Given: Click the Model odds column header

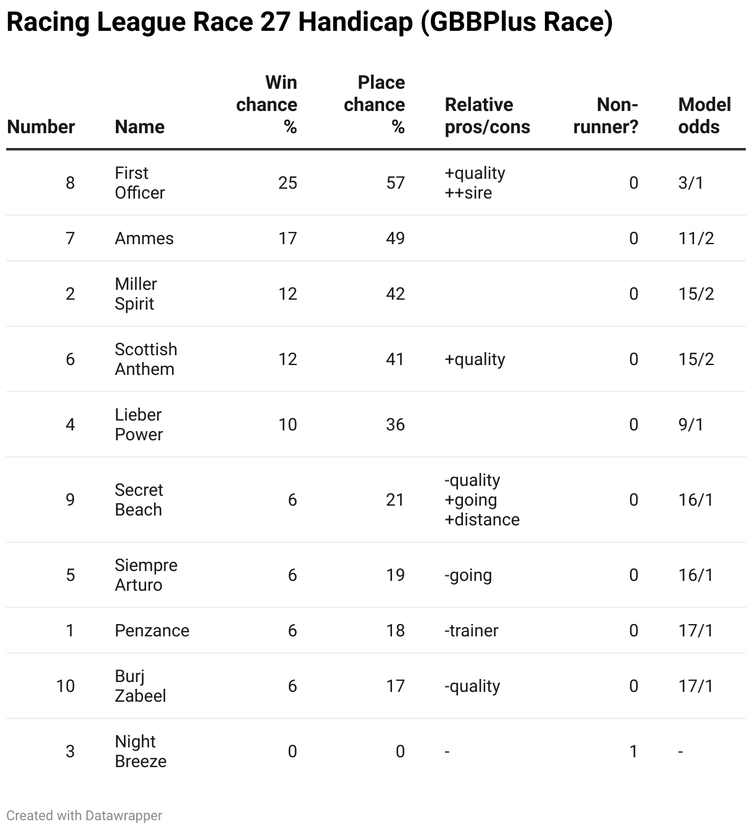Looking at the screenshot, I should click(705, 115).
